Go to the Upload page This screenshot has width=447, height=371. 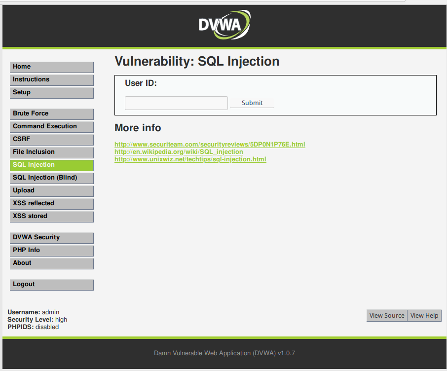click(x=51, y=191)
